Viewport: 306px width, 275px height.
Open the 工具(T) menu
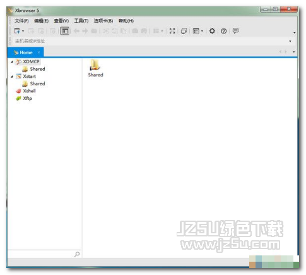click(x=81, y=21)
